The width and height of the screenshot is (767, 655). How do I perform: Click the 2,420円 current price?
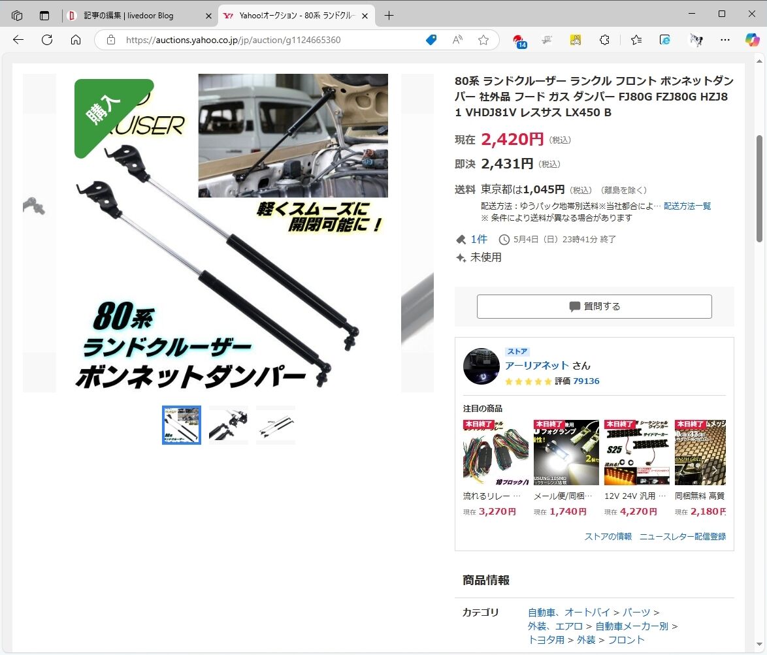pos(512,139)
